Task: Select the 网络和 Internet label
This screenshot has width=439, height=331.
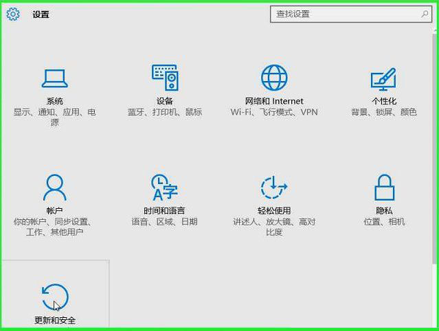Action: coord(274,101)
